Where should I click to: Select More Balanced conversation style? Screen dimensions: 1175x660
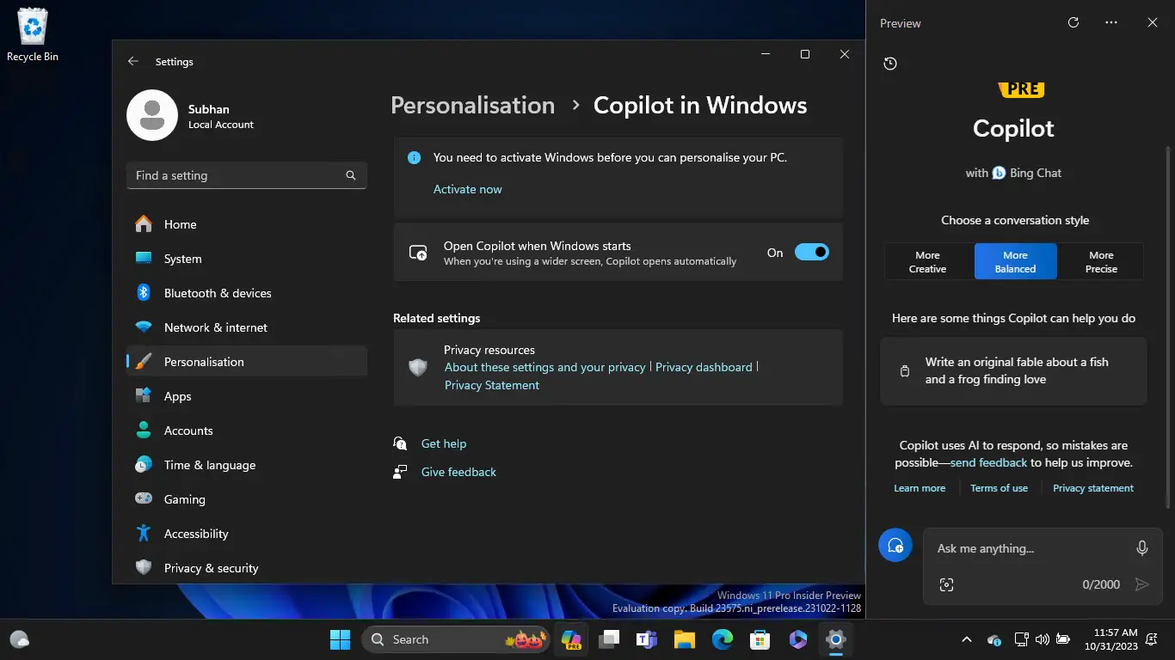(x=1015, y=262)
